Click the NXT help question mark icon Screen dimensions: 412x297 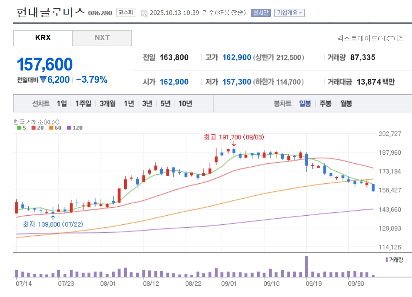point(400,38)
